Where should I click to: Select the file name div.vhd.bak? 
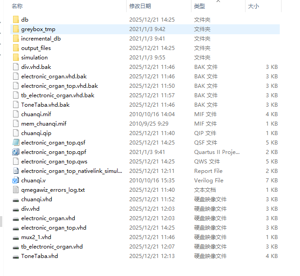click(36, 67)
